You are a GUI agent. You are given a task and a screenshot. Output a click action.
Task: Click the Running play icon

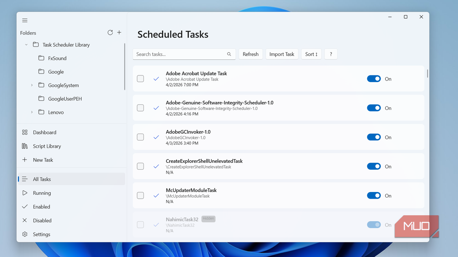(x=25, y=193)
